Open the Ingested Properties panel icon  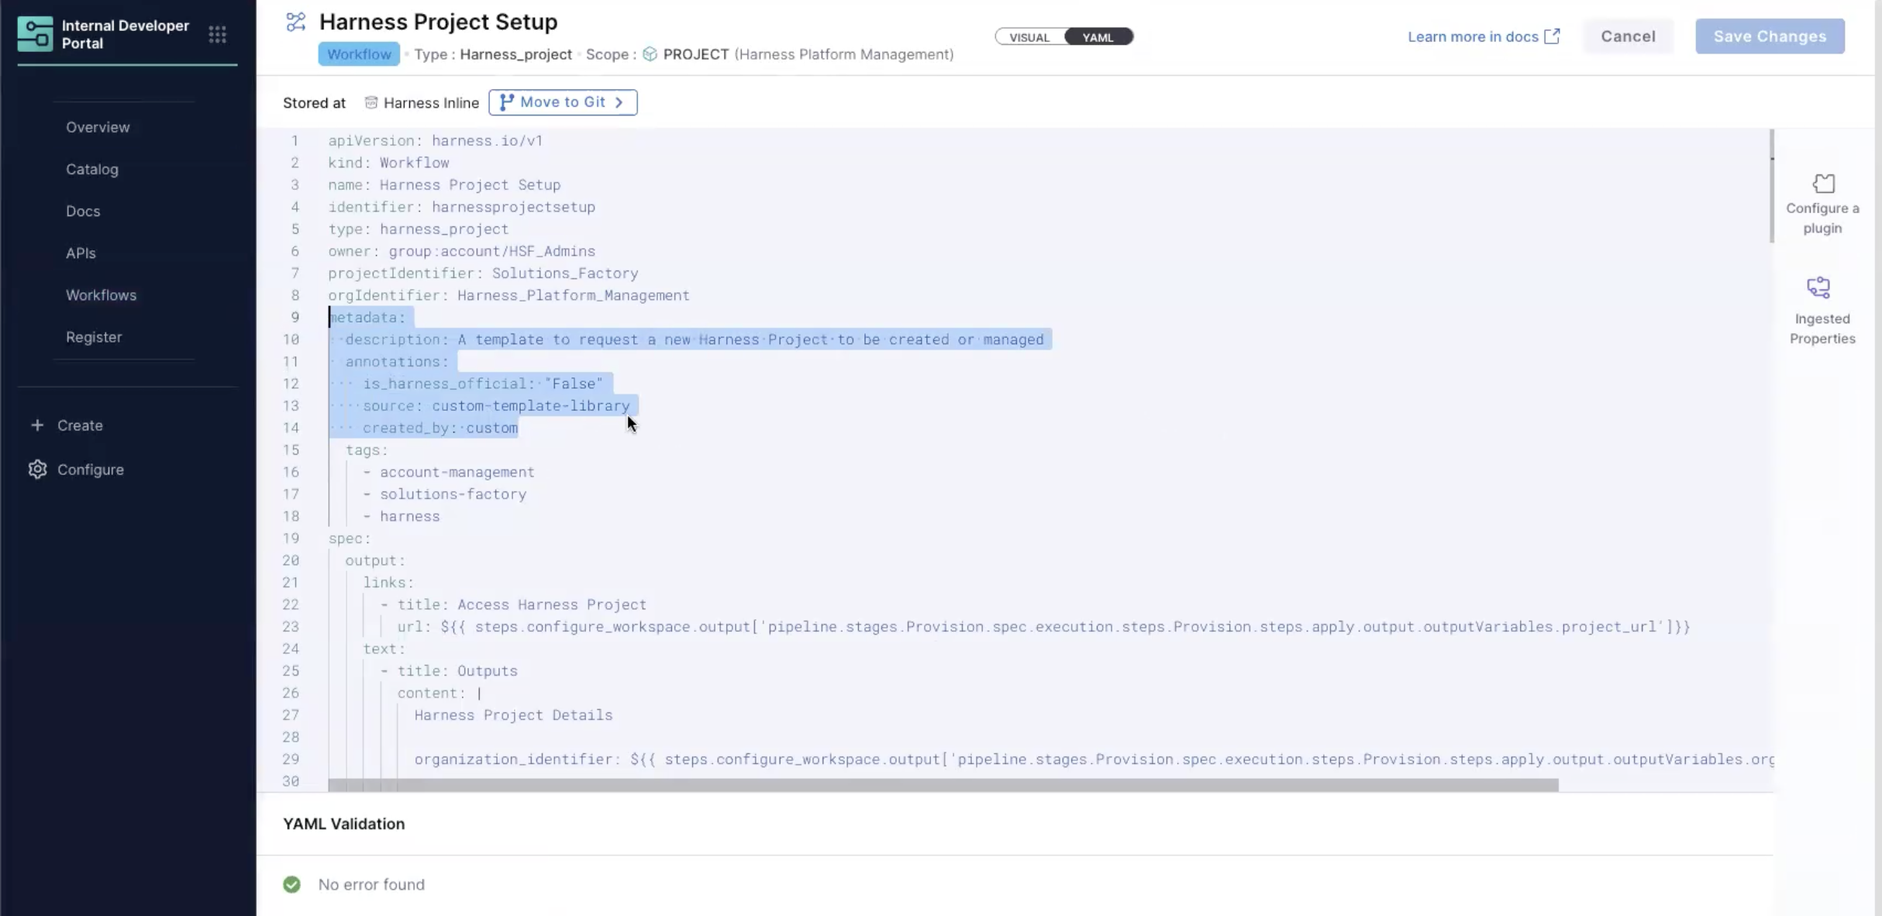click(1818, 288)
